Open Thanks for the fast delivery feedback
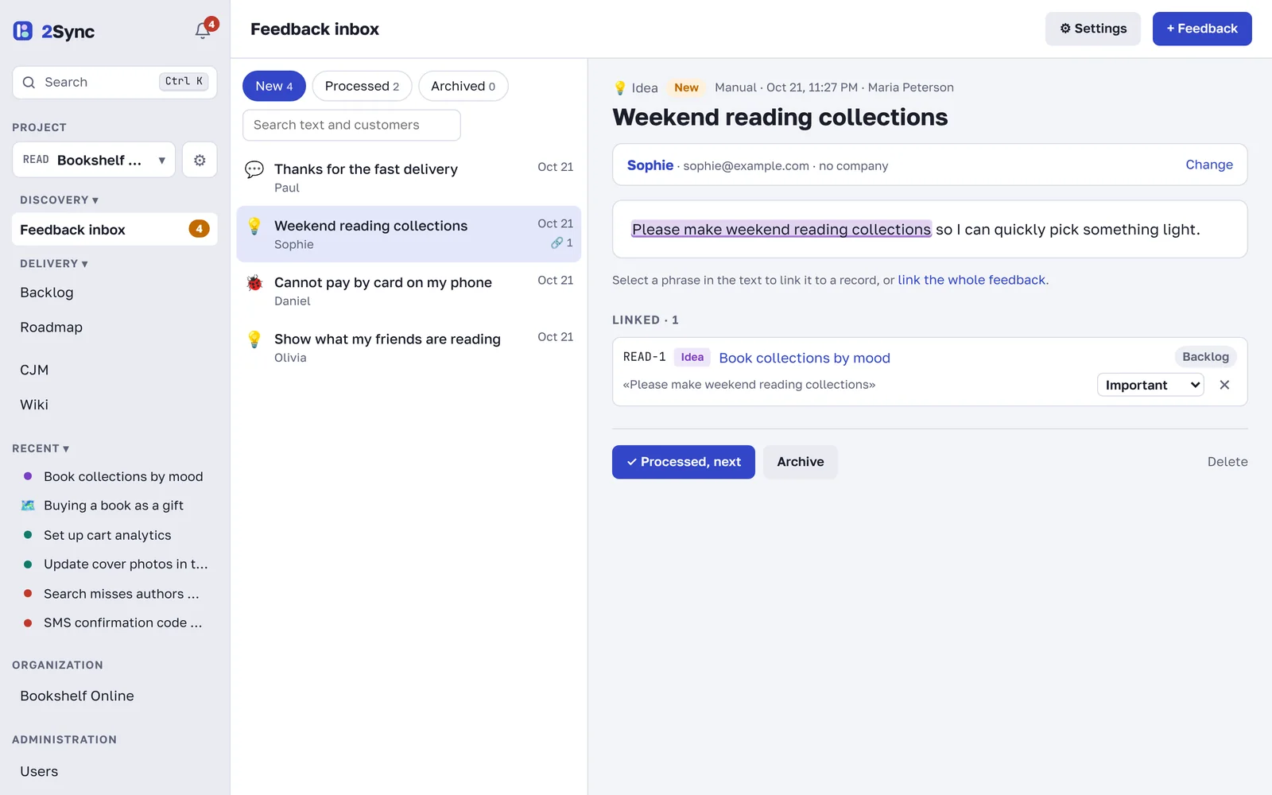 (409, 177)
